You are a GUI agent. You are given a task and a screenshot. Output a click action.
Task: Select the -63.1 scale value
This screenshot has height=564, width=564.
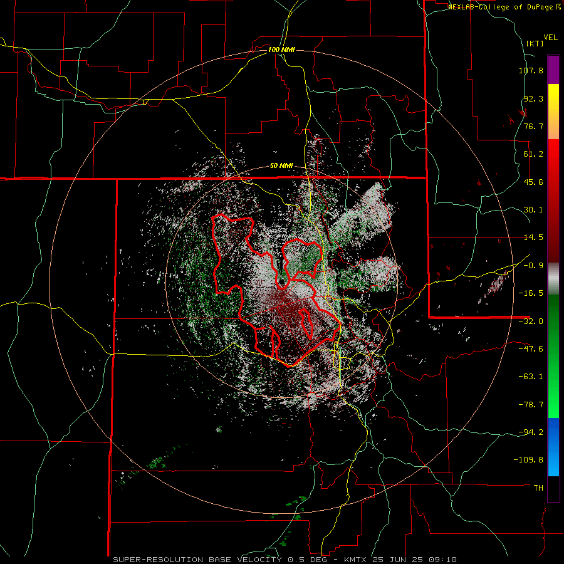(531, 377)
